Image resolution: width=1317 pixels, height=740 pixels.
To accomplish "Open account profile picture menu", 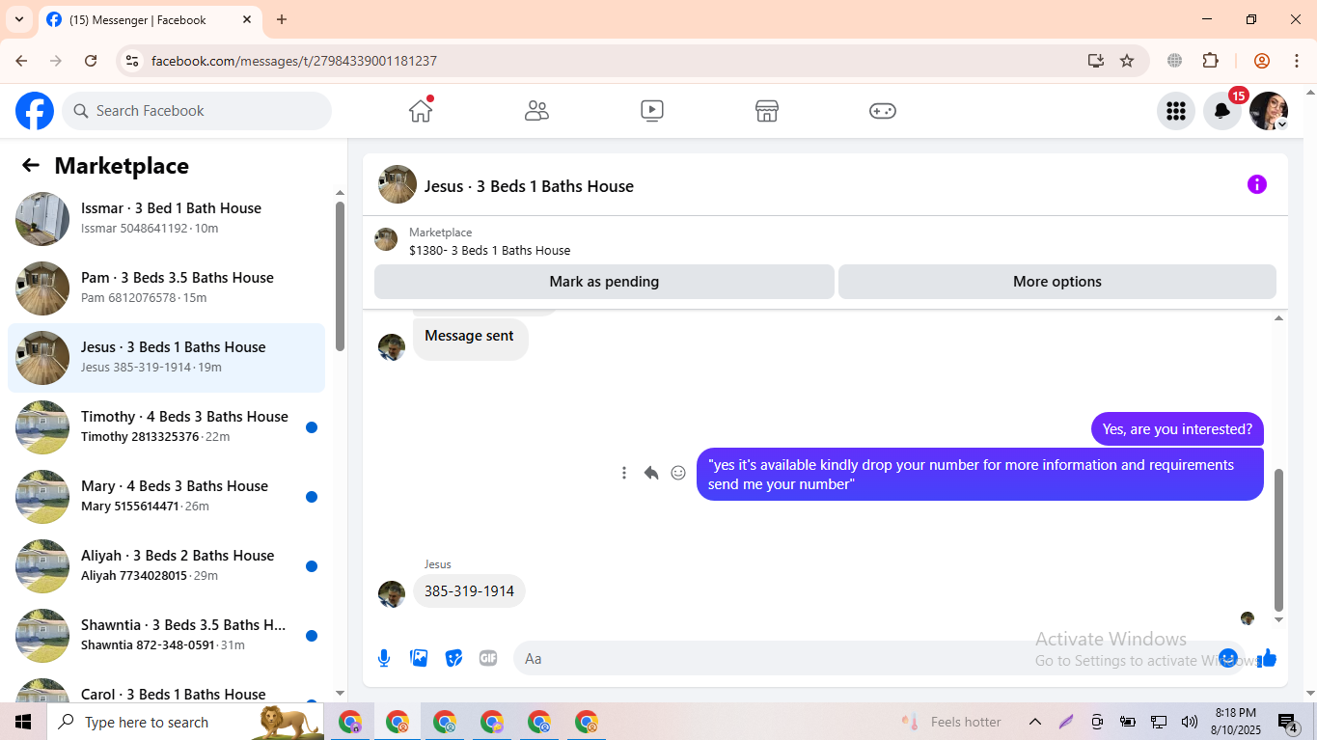I will coord(1268,111).
